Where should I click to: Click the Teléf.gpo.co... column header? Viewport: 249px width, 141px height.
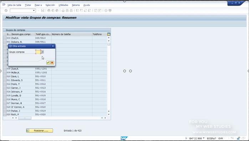(43, 34)
